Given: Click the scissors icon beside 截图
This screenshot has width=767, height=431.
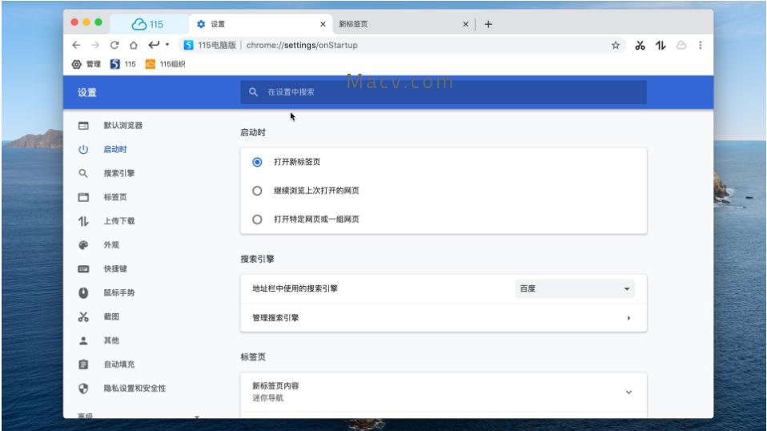Looking at the screenshot, I should 83,317.
